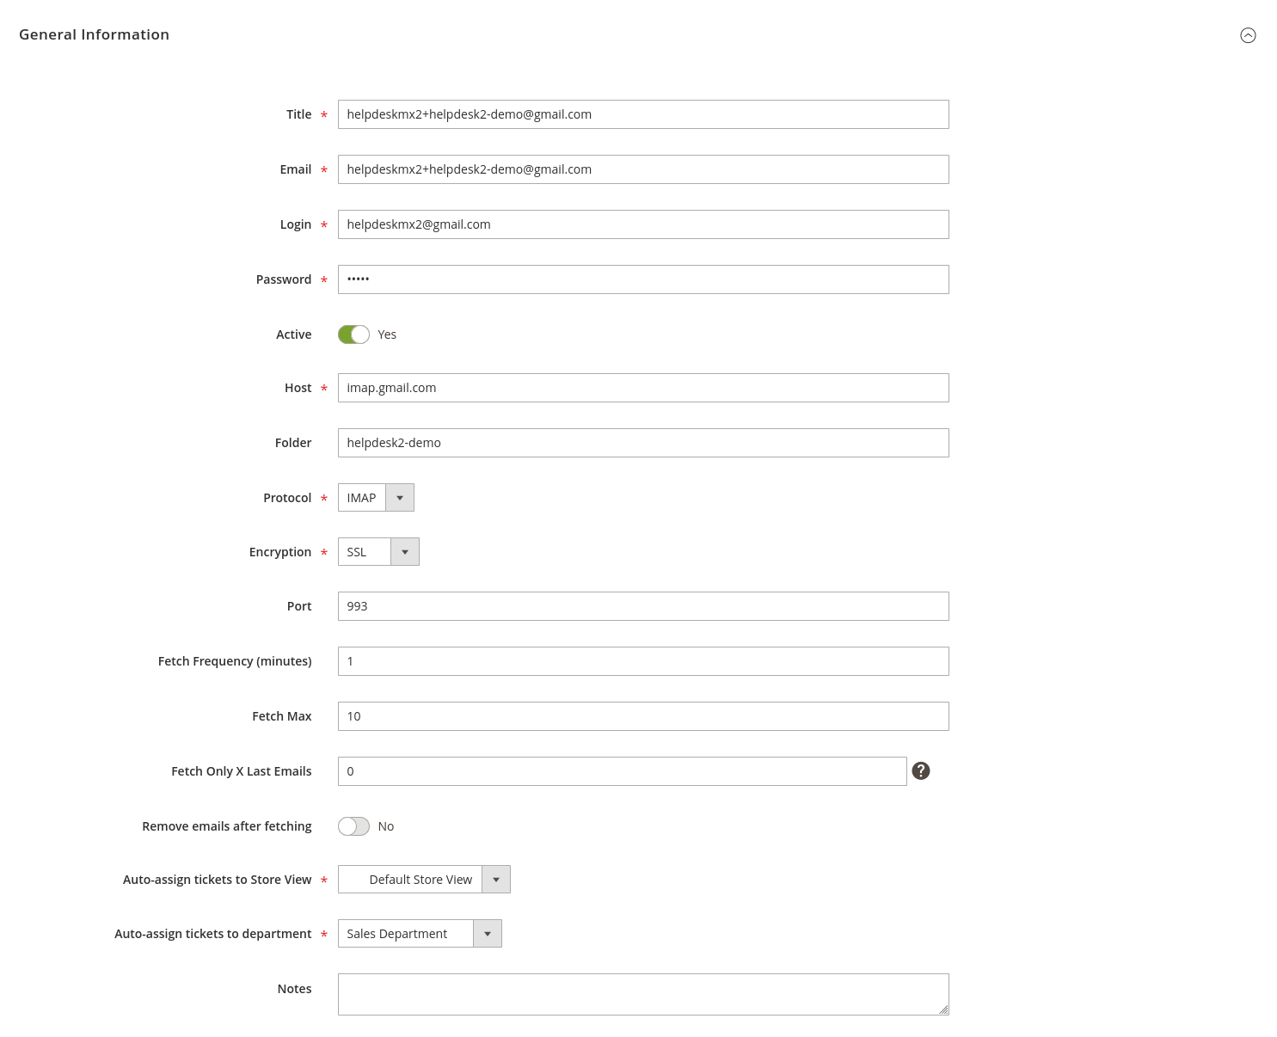1277x1037 pixels.
Task: Click inside the Notes text area
Action: (643, 994)
